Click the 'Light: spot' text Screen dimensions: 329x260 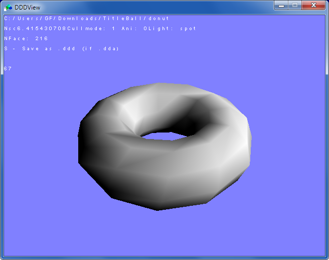172,29
